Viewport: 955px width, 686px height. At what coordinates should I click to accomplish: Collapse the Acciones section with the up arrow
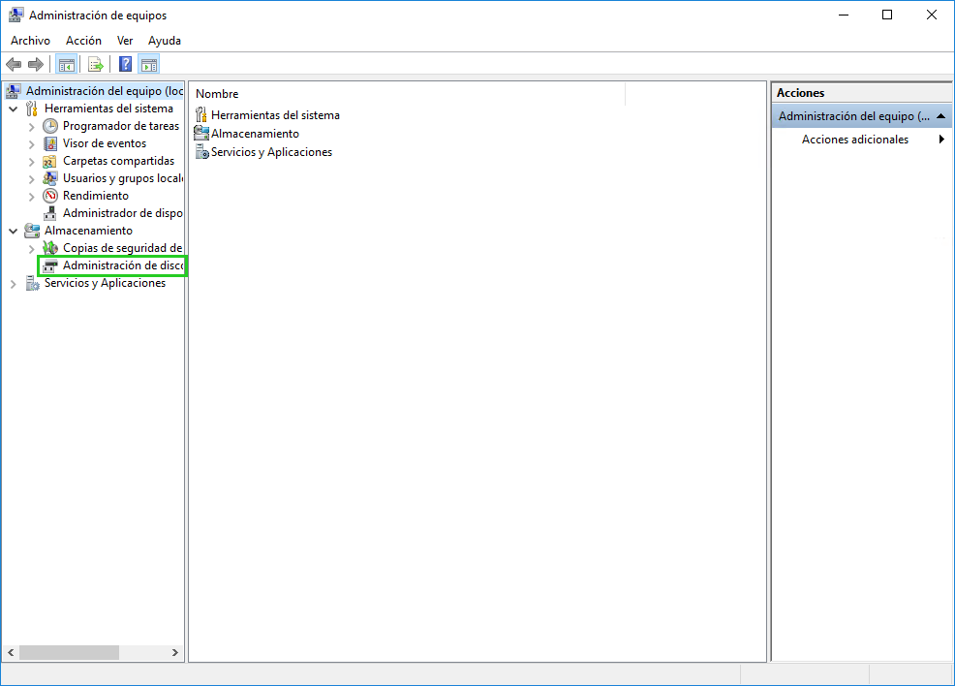(x=941, y=115)
